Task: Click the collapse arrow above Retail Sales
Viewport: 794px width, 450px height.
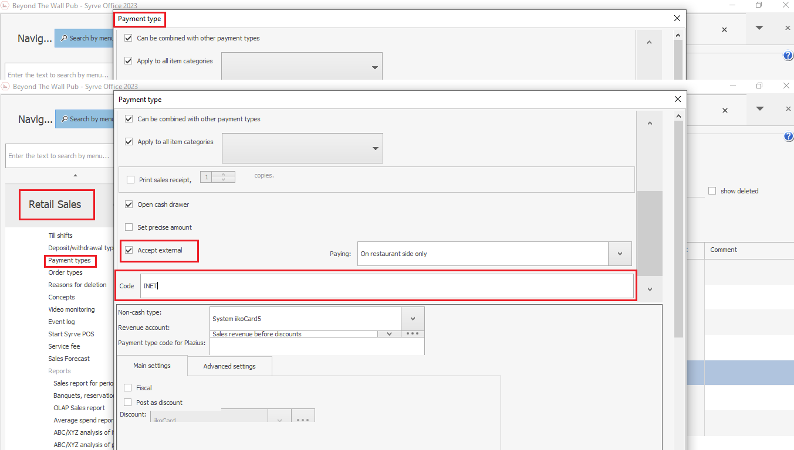Action: tap(75, 175)
